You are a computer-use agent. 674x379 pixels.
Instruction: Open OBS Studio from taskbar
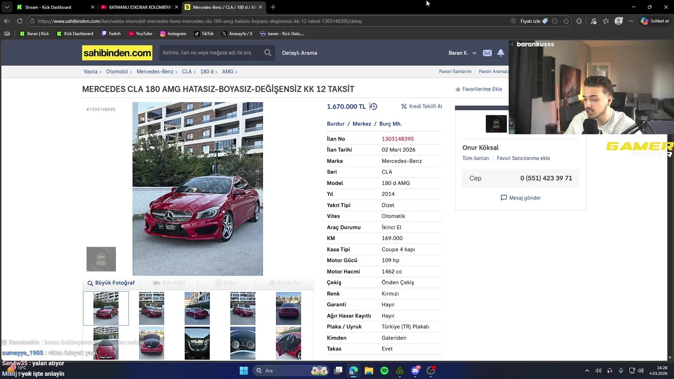[431, 371]
